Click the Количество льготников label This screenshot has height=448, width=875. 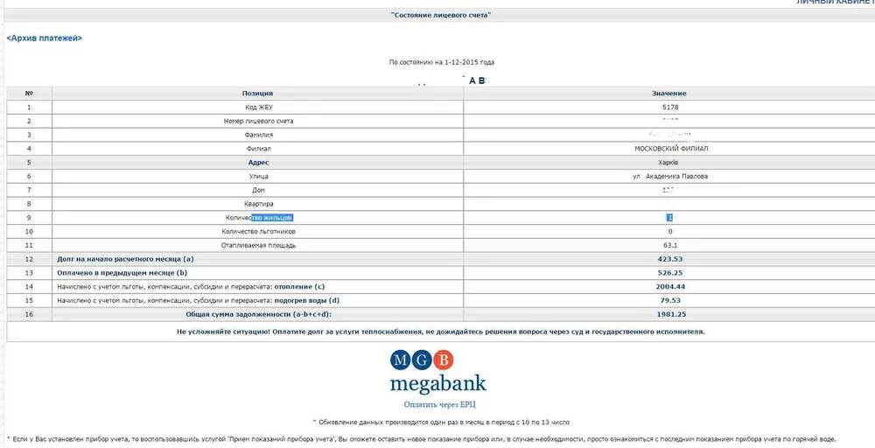[x=258, y=232]
